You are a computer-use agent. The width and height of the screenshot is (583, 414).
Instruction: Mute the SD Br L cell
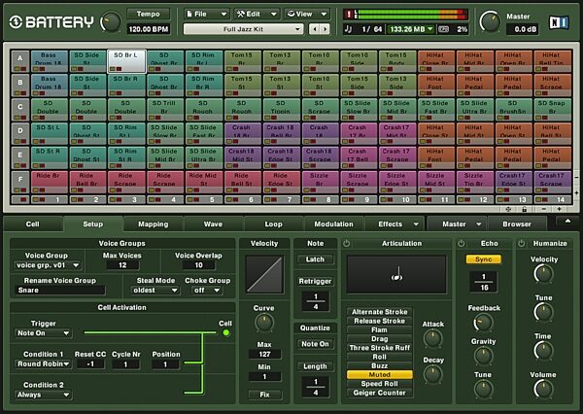[119, 69]
